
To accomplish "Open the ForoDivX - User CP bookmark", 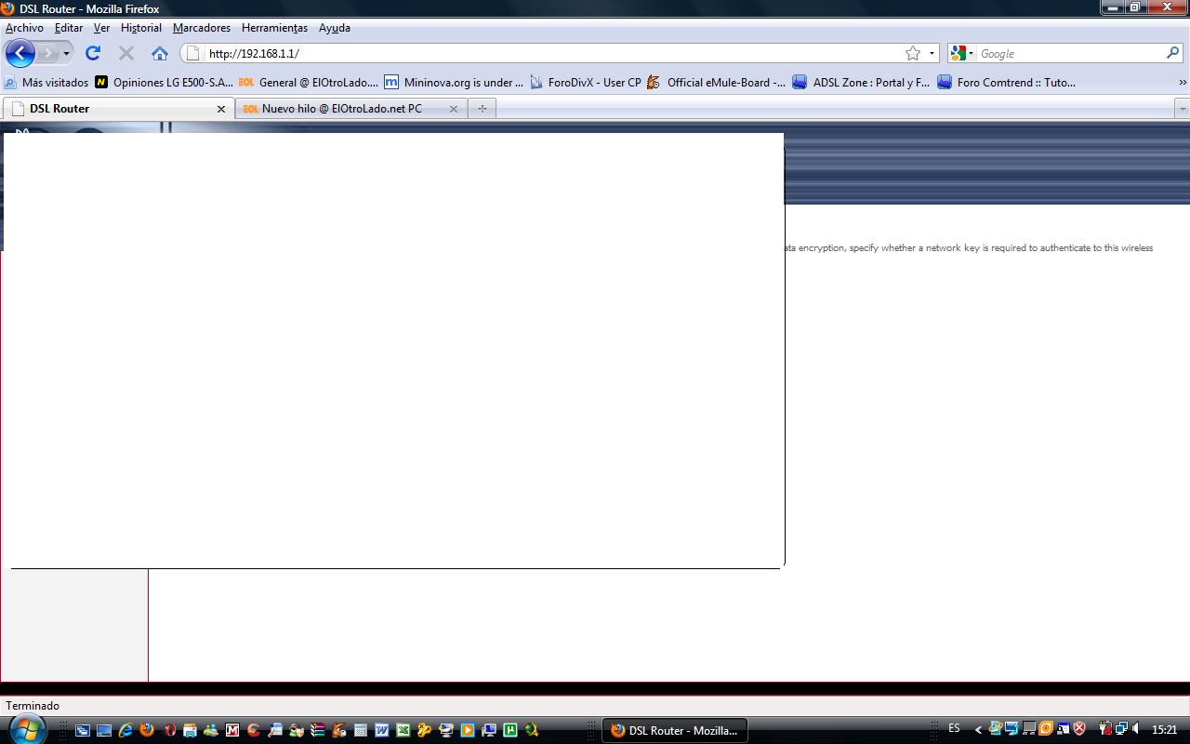I will tap(585, 82).
